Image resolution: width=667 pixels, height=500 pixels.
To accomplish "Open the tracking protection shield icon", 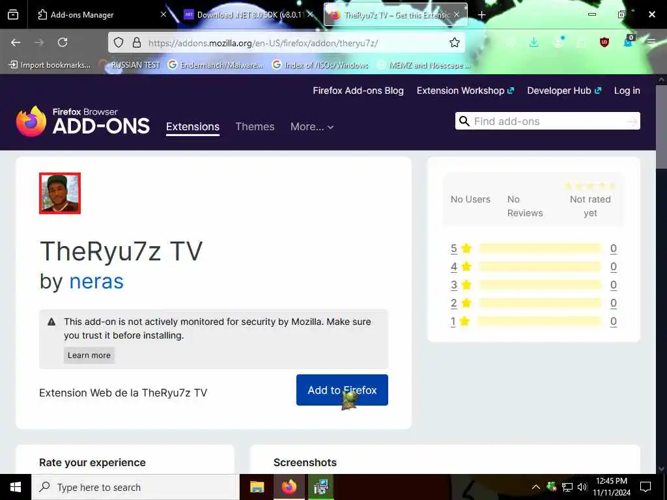I will (x=119, y=42).
